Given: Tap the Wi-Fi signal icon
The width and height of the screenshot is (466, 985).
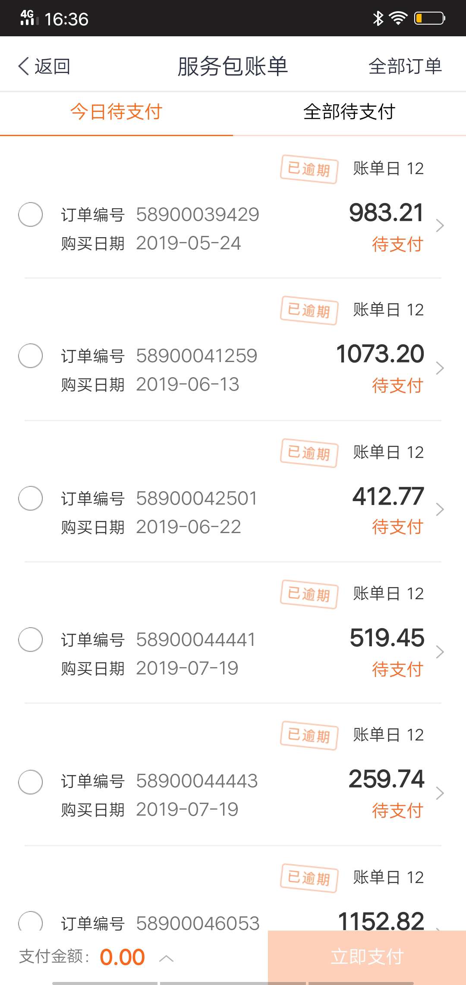Looking at the screenshot, I should (x=398, y=18).
